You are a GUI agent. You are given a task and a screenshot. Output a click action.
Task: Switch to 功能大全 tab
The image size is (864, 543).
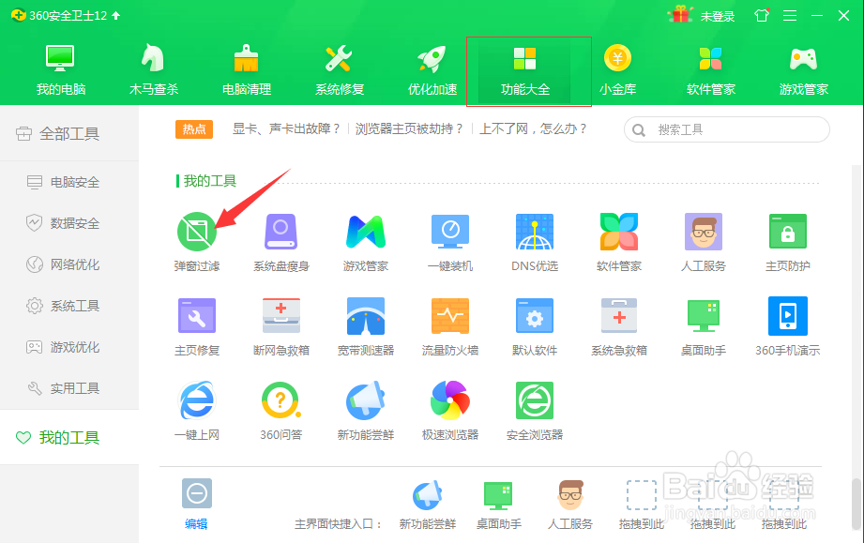[525, 70]
